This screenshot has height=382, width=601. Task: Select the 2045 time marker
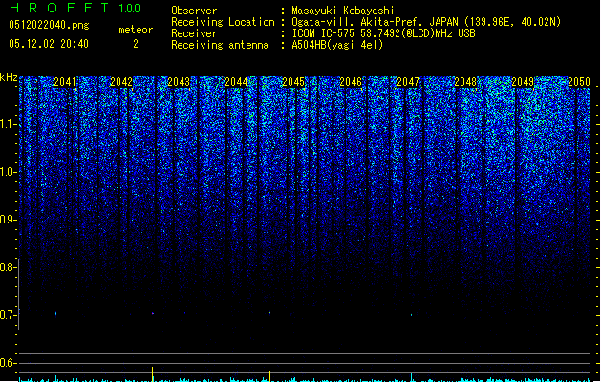(293, 83)
